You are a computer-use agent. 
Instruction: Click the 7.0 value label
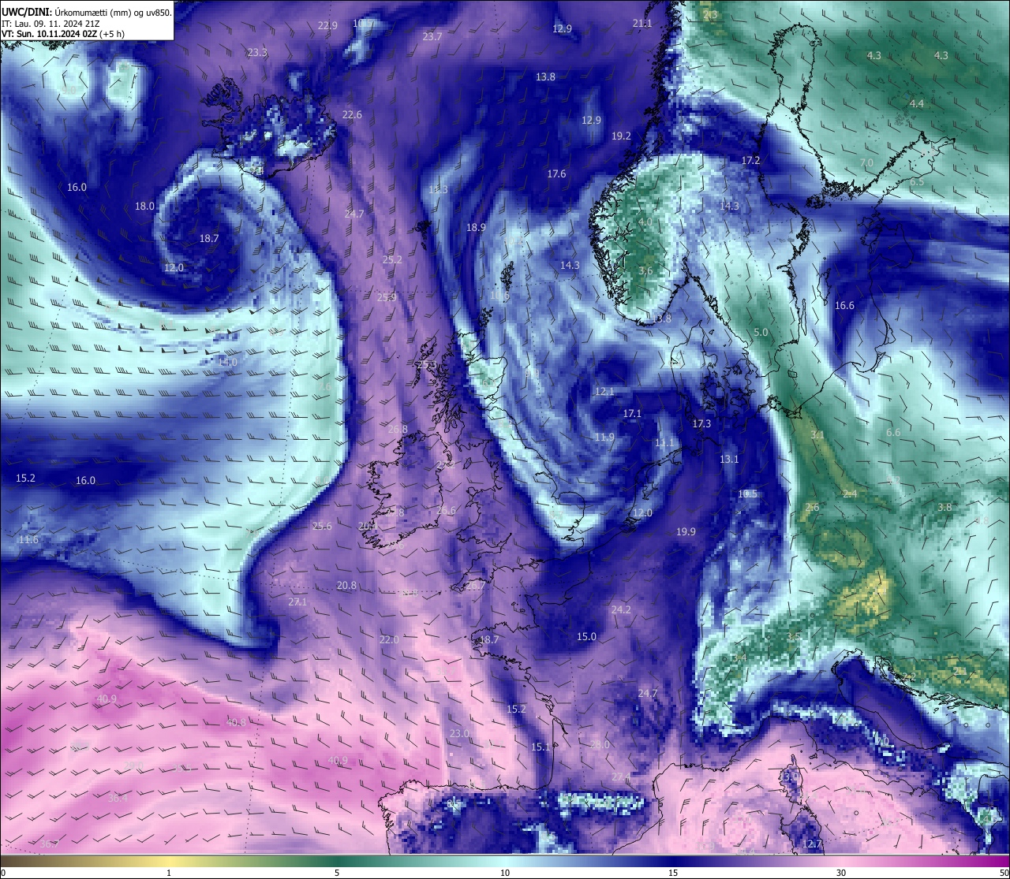click(866, 163)
